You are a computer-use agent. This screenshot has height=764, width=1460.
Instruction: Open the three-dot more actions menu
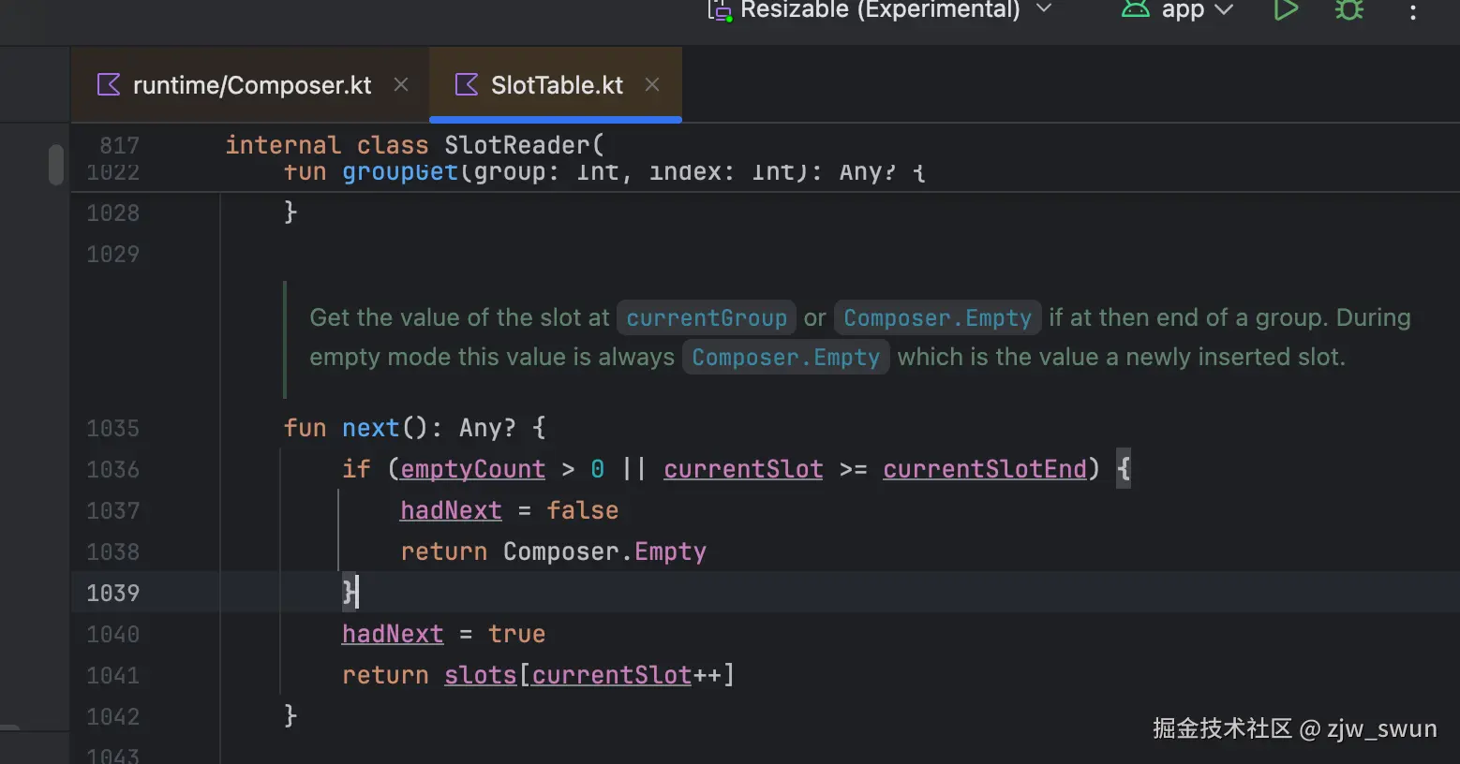pos(1413,12)
